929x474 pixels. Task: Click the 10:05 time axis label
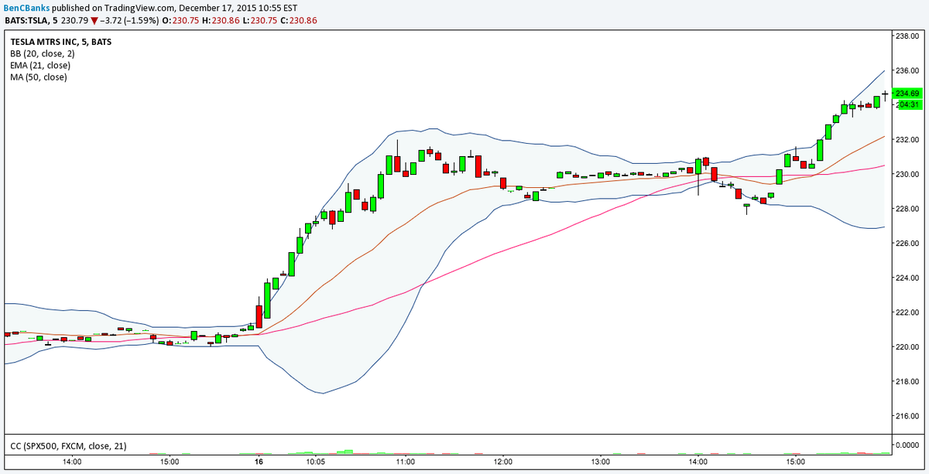pyautogui.click(x=315, y=462)
